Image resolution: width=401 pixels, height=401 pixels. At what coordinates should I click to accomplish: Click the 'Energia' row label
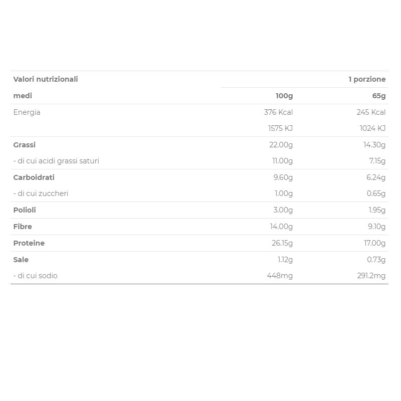(27, 112)
